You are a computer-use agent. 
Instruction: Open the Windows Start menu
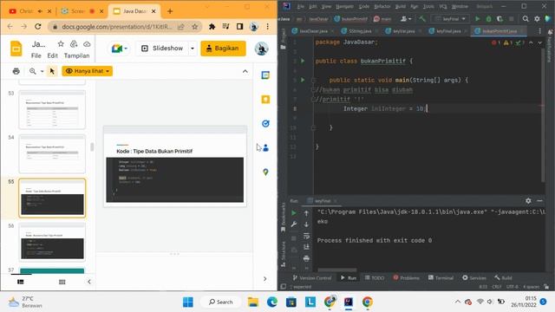click(x=188, y=302)
